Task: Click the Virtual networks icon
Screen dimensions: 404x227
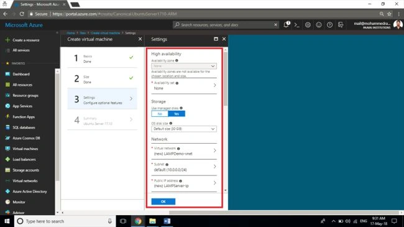Action: [7, 180]
